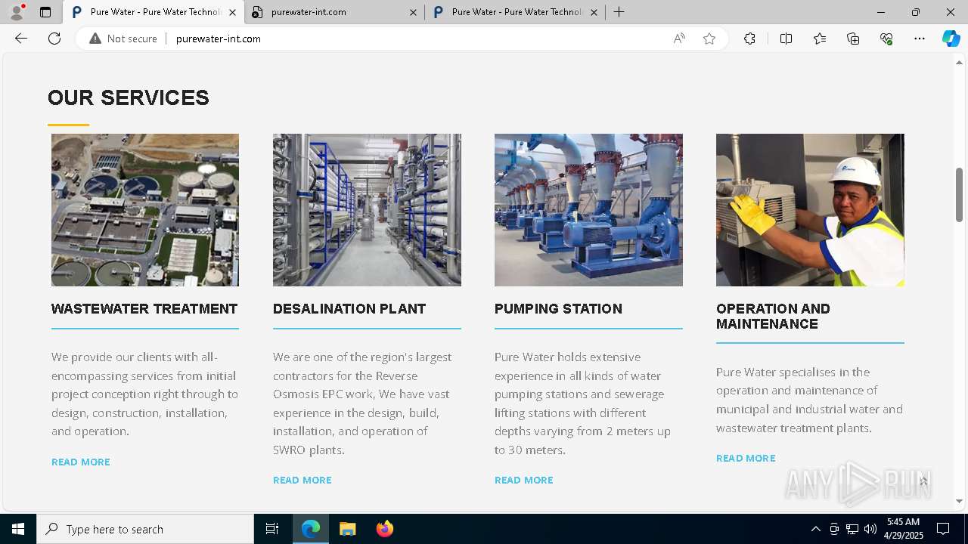
Task: Open the Wastewater Treatment image
Action: click(x=145, y=210)
